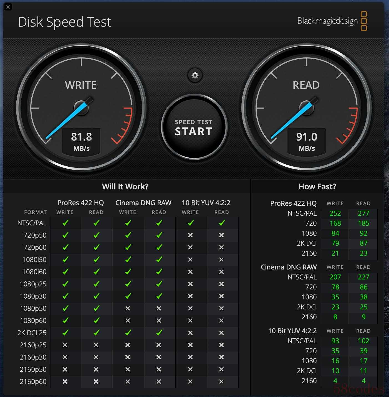Click ProRes 422 HQ 720 write value 168

tap(335, 223)
